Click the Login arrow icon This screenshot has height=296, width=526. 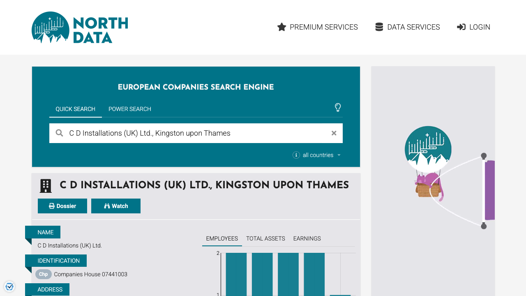coord(461,27)
